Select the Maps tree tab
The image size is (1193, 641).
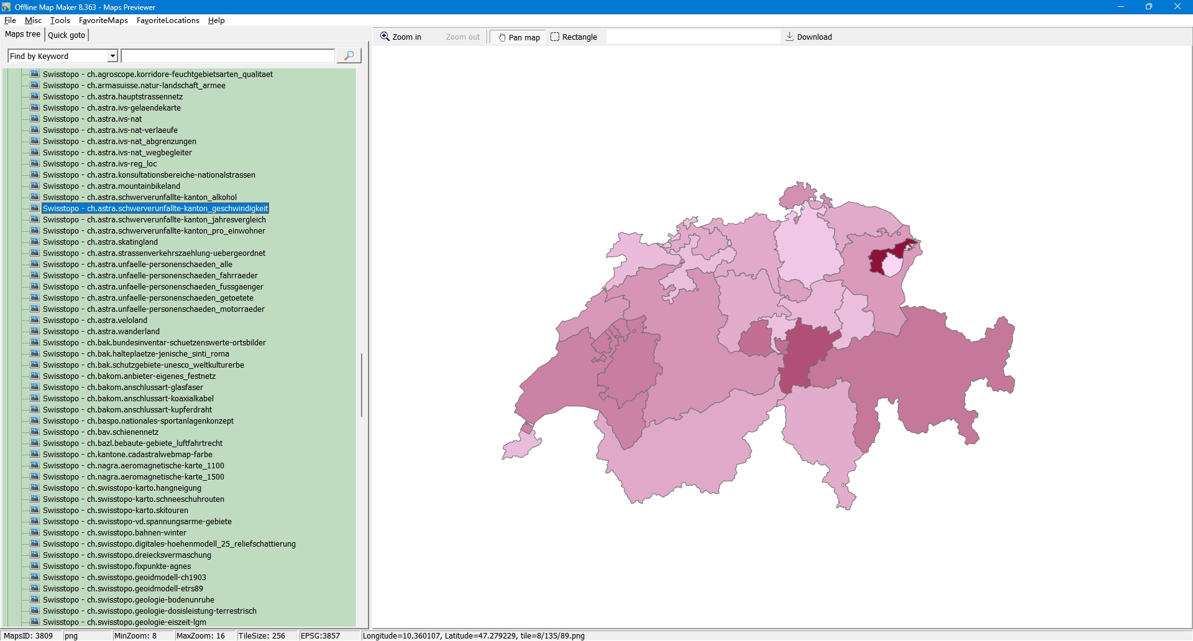(22, 34)
